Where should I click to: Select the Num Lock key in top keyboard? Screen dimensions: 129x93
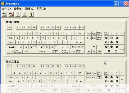pyautogui.click(x=106, y=34)
